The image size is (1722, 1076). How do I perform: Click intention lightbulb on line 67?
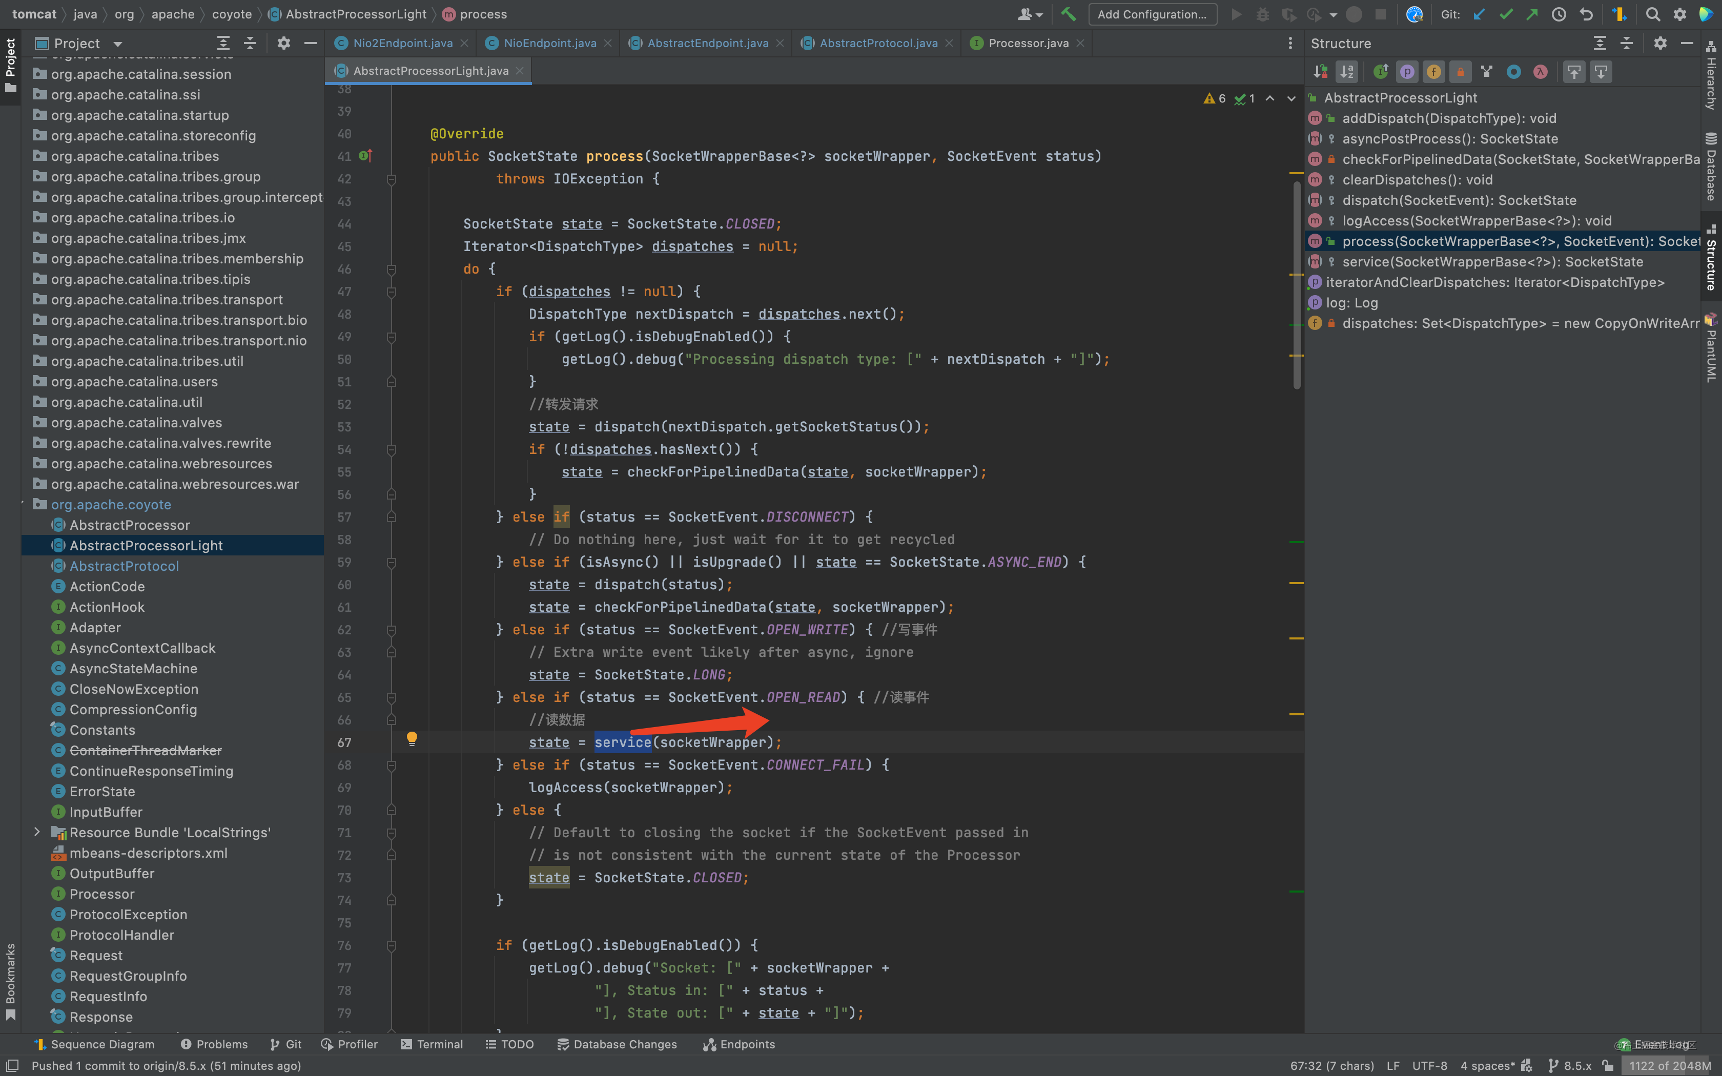pos(412,739)
